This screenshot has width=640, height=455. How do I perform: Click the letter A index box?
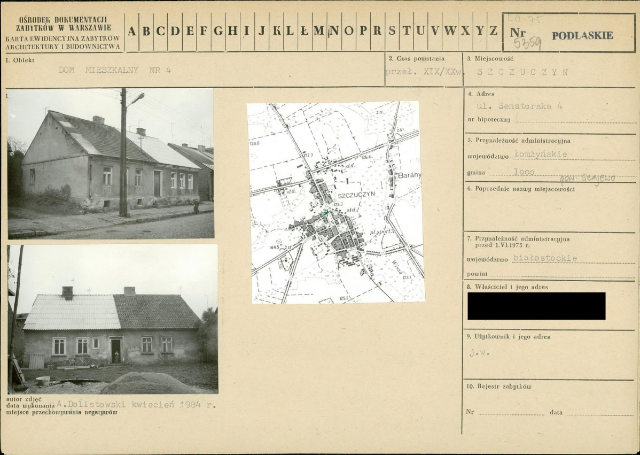tap(131, 32)
